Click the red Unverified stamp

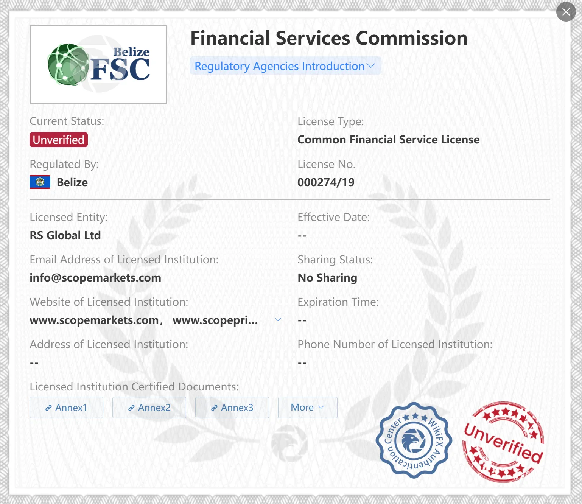pos(503,442)
